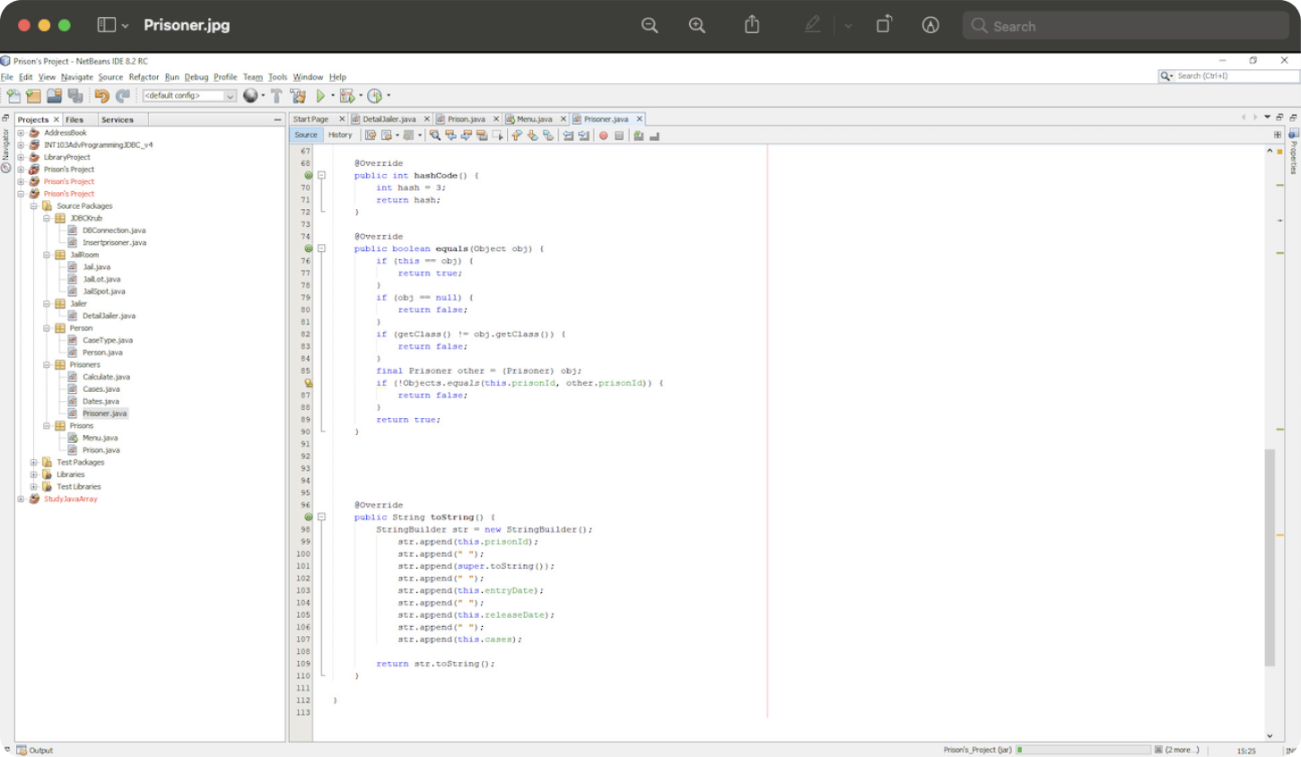Click zoom in icon in Preview toolbar

(x=697, y=25)
